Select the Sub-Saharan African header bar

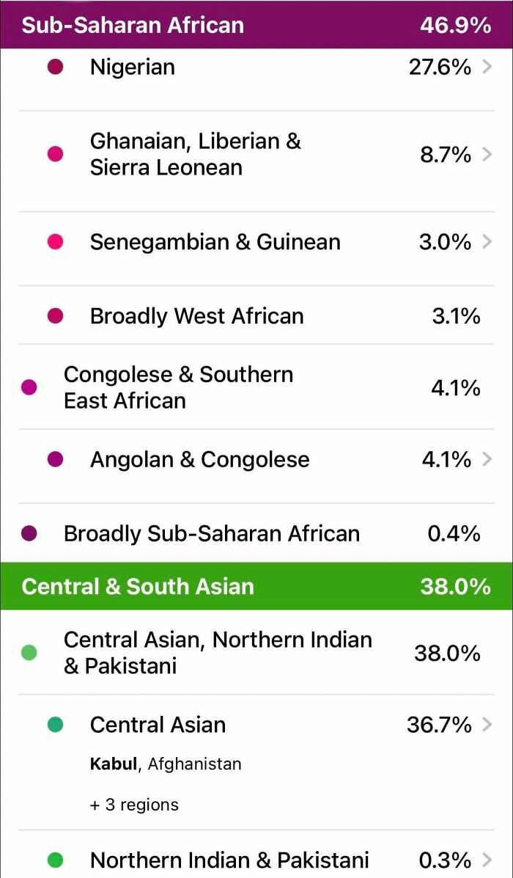pos(256,24)
